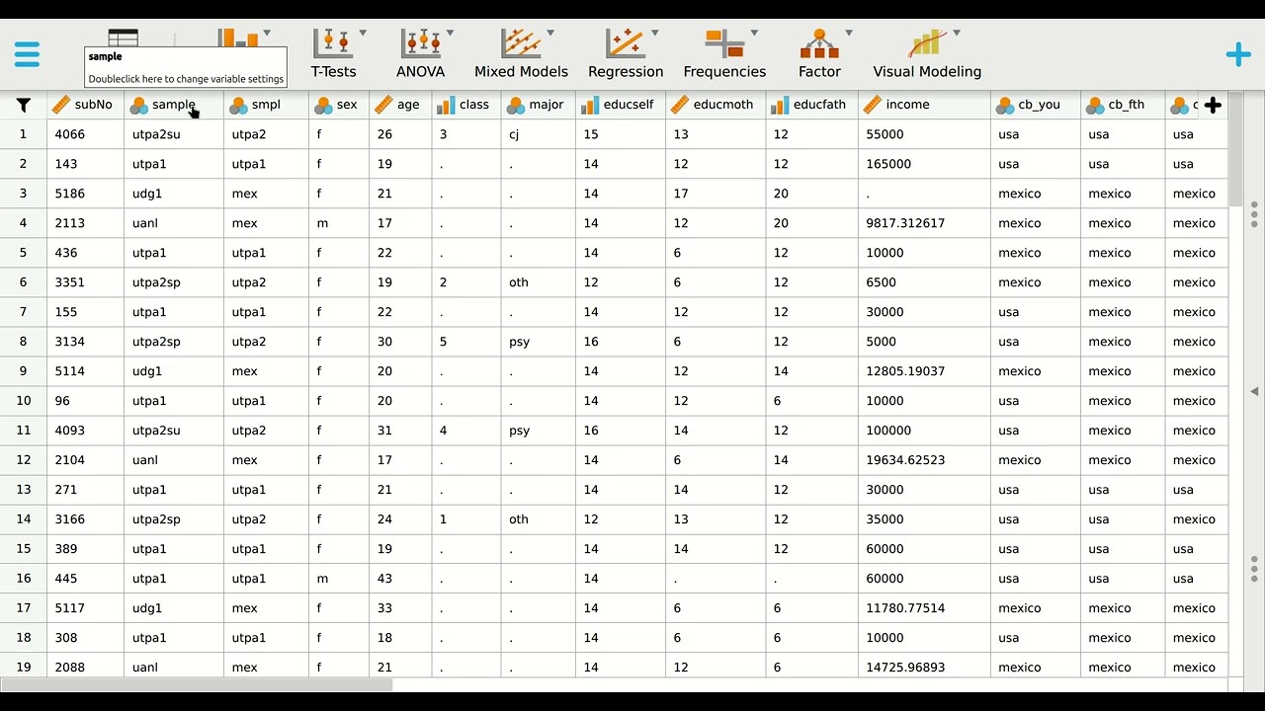Open the main hamburger menu

click(x=27, y=53)
